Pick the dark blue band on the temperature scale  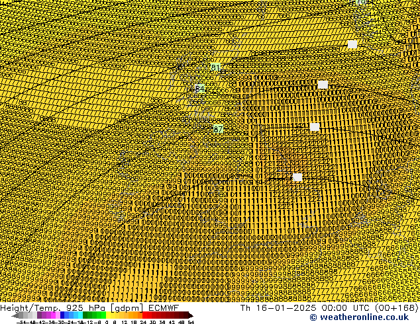coord(62,315)
